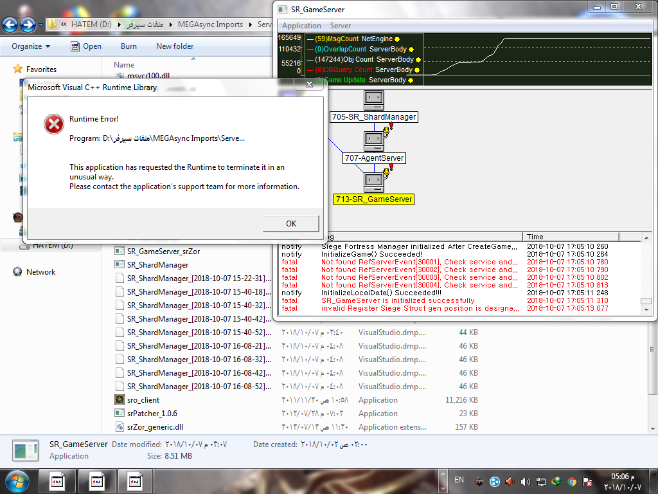Screen dimensions: 658x494
Task: Select the 707-AgentServer computer icon
Action: [x=373, y=142]
